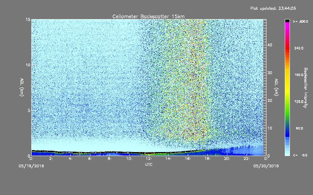Click the start date '05/19/2016'

pos(31,166)
